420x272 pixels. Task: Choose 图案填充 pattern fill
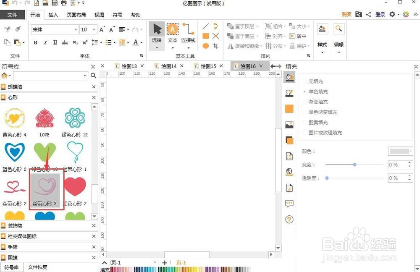[315, 122]
